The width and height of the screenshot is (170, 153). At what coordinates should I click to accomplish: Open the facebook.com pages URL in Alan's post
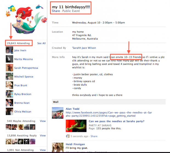pos(109,114)
